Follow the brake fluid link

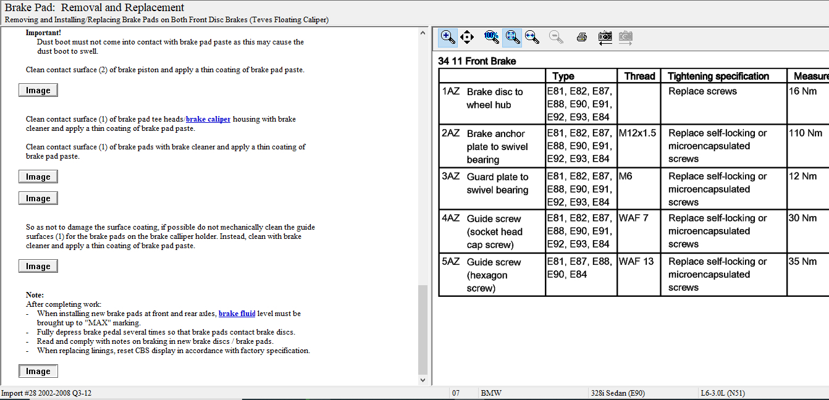[237, 314]
